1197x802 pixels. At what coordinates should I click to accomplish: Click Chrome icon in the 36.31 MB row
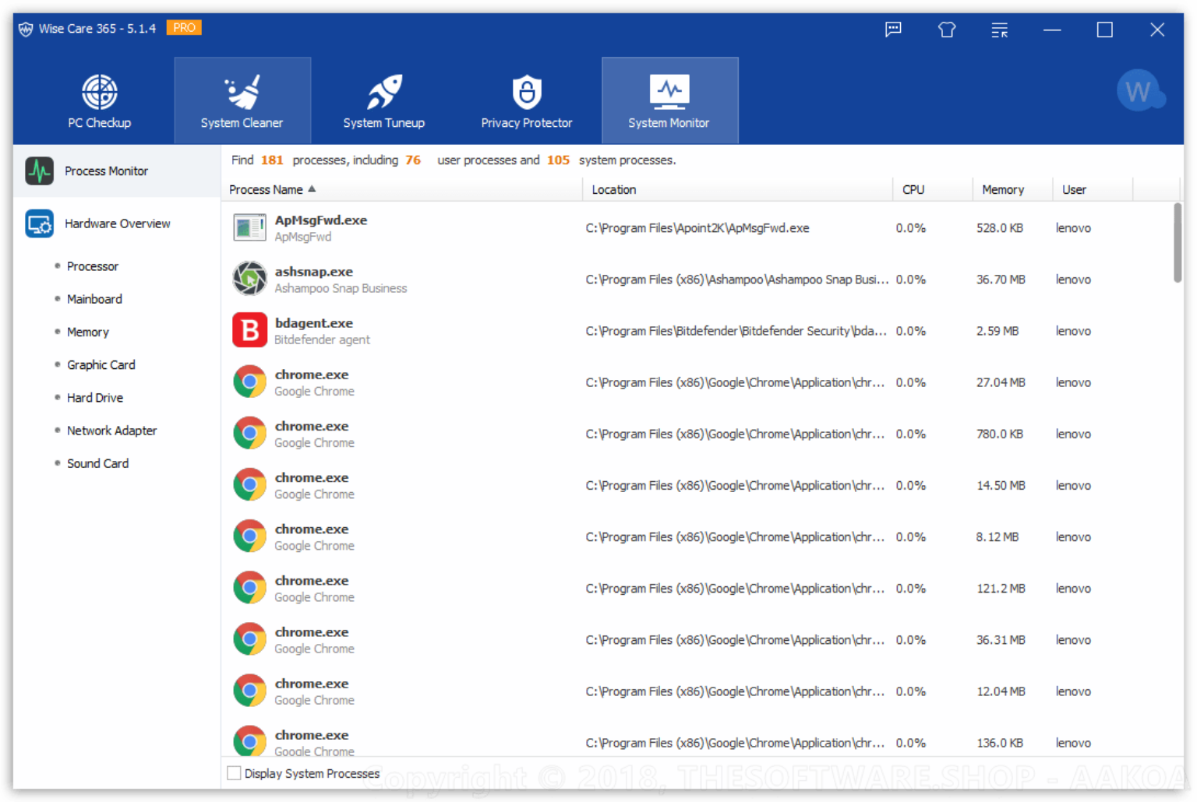(249, 639)
